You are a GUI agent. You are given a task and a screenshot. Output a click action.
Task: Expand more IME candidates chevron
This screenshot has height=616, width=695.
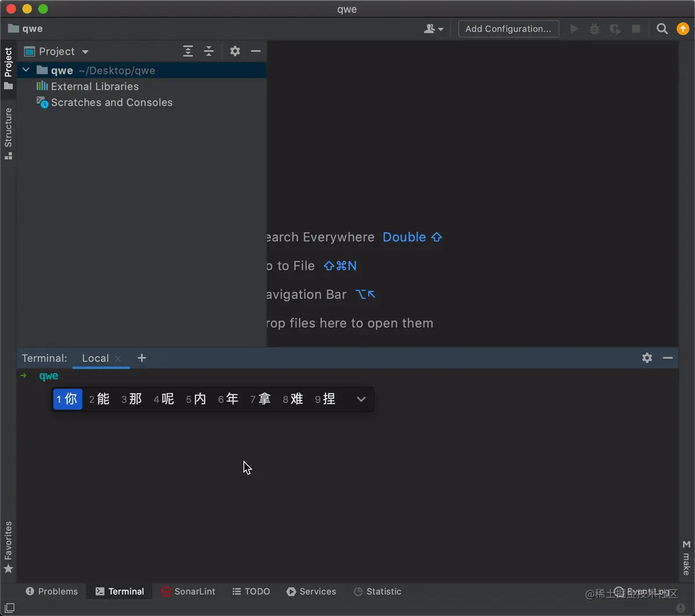click(x=361, y=399)
